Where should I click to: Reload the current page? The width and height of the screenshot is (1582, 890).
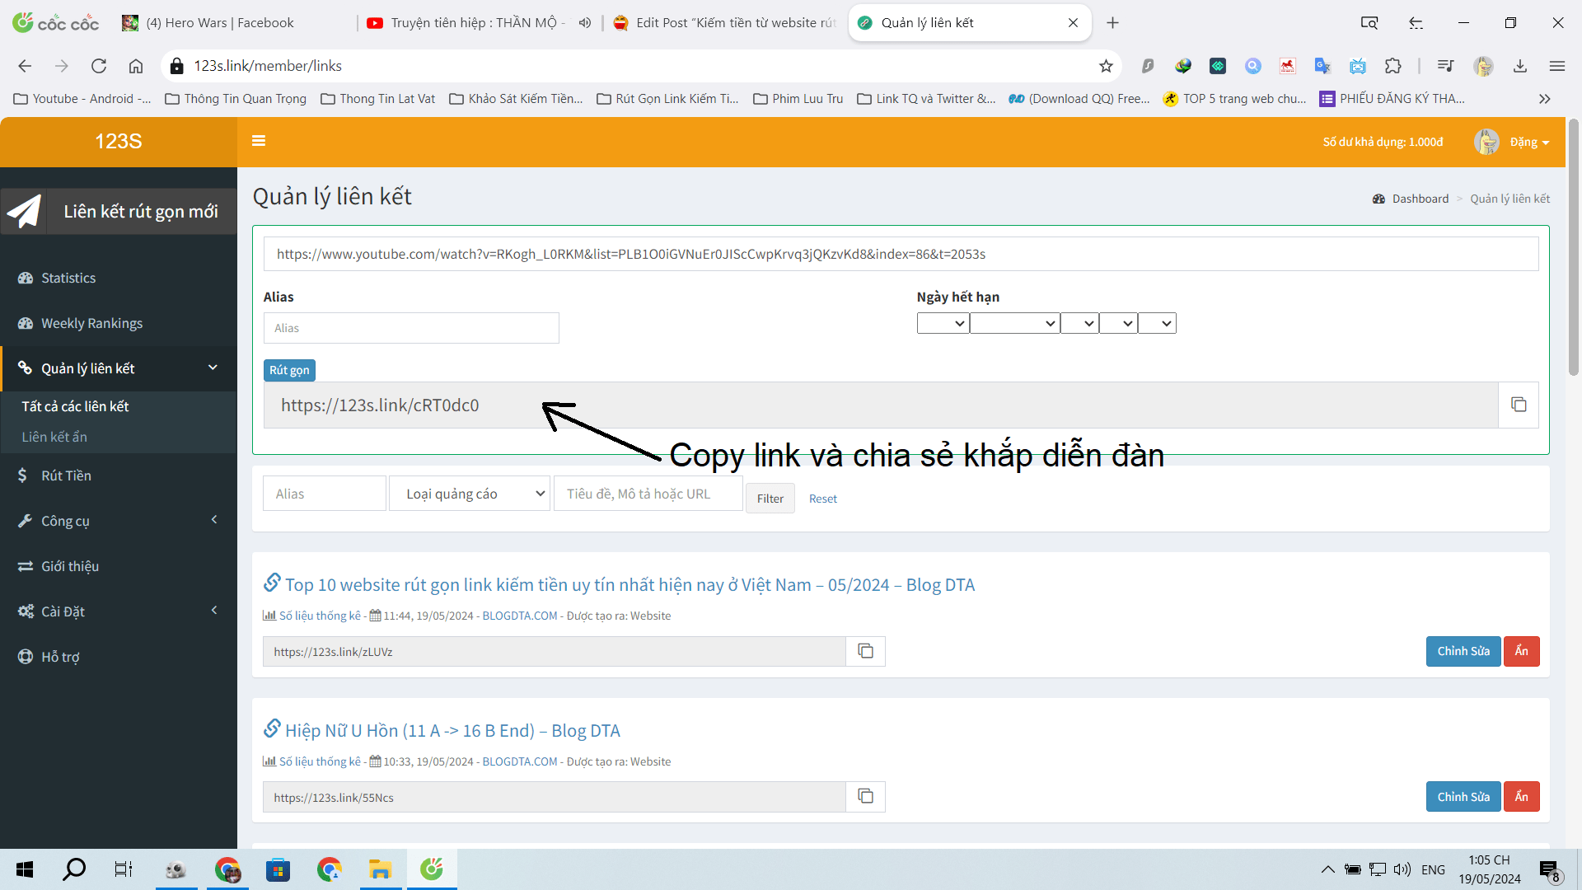click(99, 66)
